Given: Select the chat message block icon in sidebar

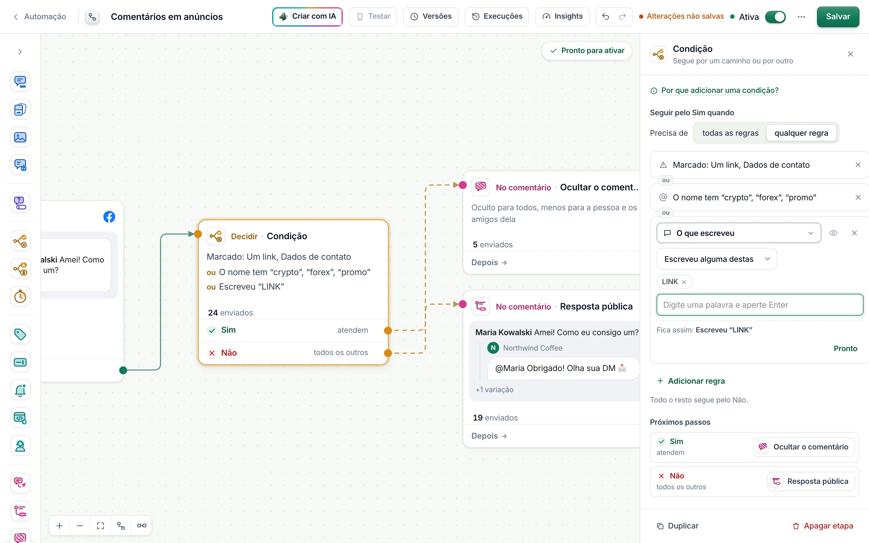Looking at the screenshot, I should click(x=20, y=81).
